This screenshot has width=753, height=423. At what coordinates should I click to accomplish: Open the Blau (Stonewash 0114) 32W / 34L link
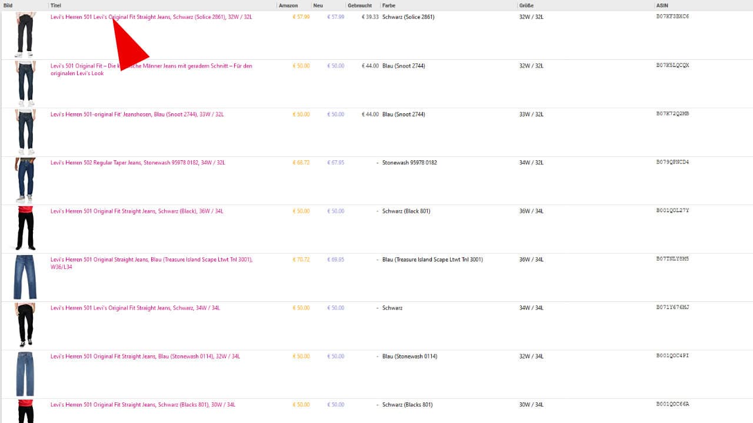pyautogui.click(x=145, y=357)
